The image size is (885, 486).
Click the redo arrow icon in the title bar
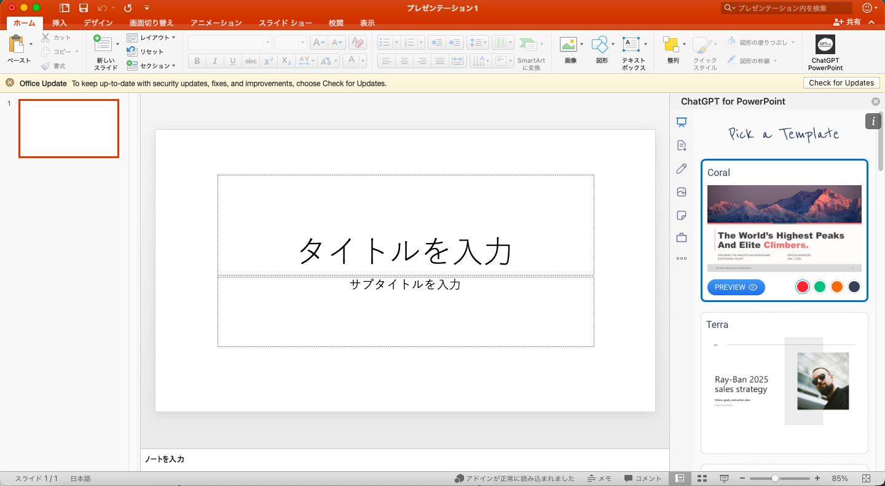coord(128,8)
